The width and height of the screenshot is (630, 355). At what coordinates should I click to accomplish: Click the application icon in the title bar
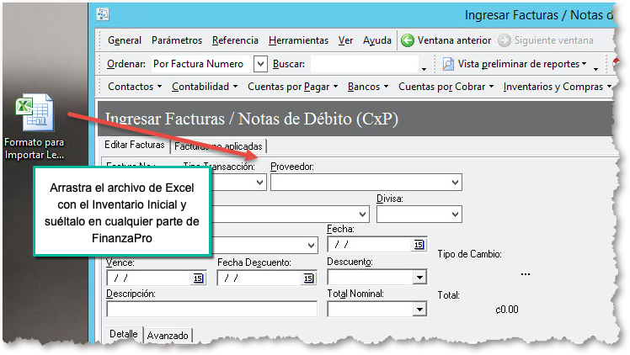tap(103, 14)
